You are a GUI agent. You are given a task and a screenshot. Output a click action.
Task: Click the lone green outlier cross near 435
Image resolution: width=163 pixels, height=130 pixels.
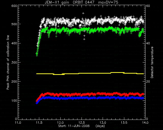pos(56,36)
